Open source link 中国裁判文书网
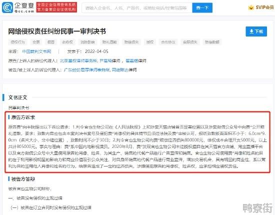The width and height of the screenshot is (275, 215). [x=36, y=51]
